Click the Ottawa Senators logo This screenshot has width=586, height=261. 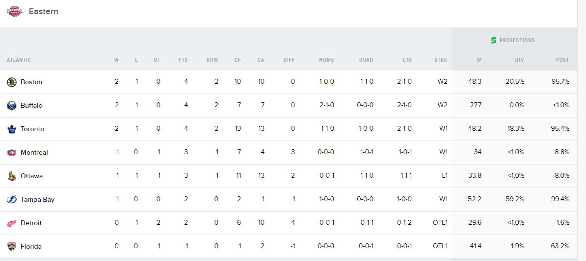[x=12, y=176]
